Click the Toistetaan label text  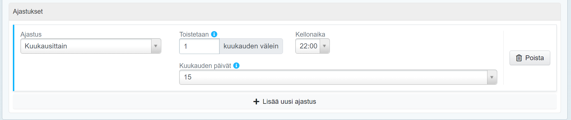[194, 34]
